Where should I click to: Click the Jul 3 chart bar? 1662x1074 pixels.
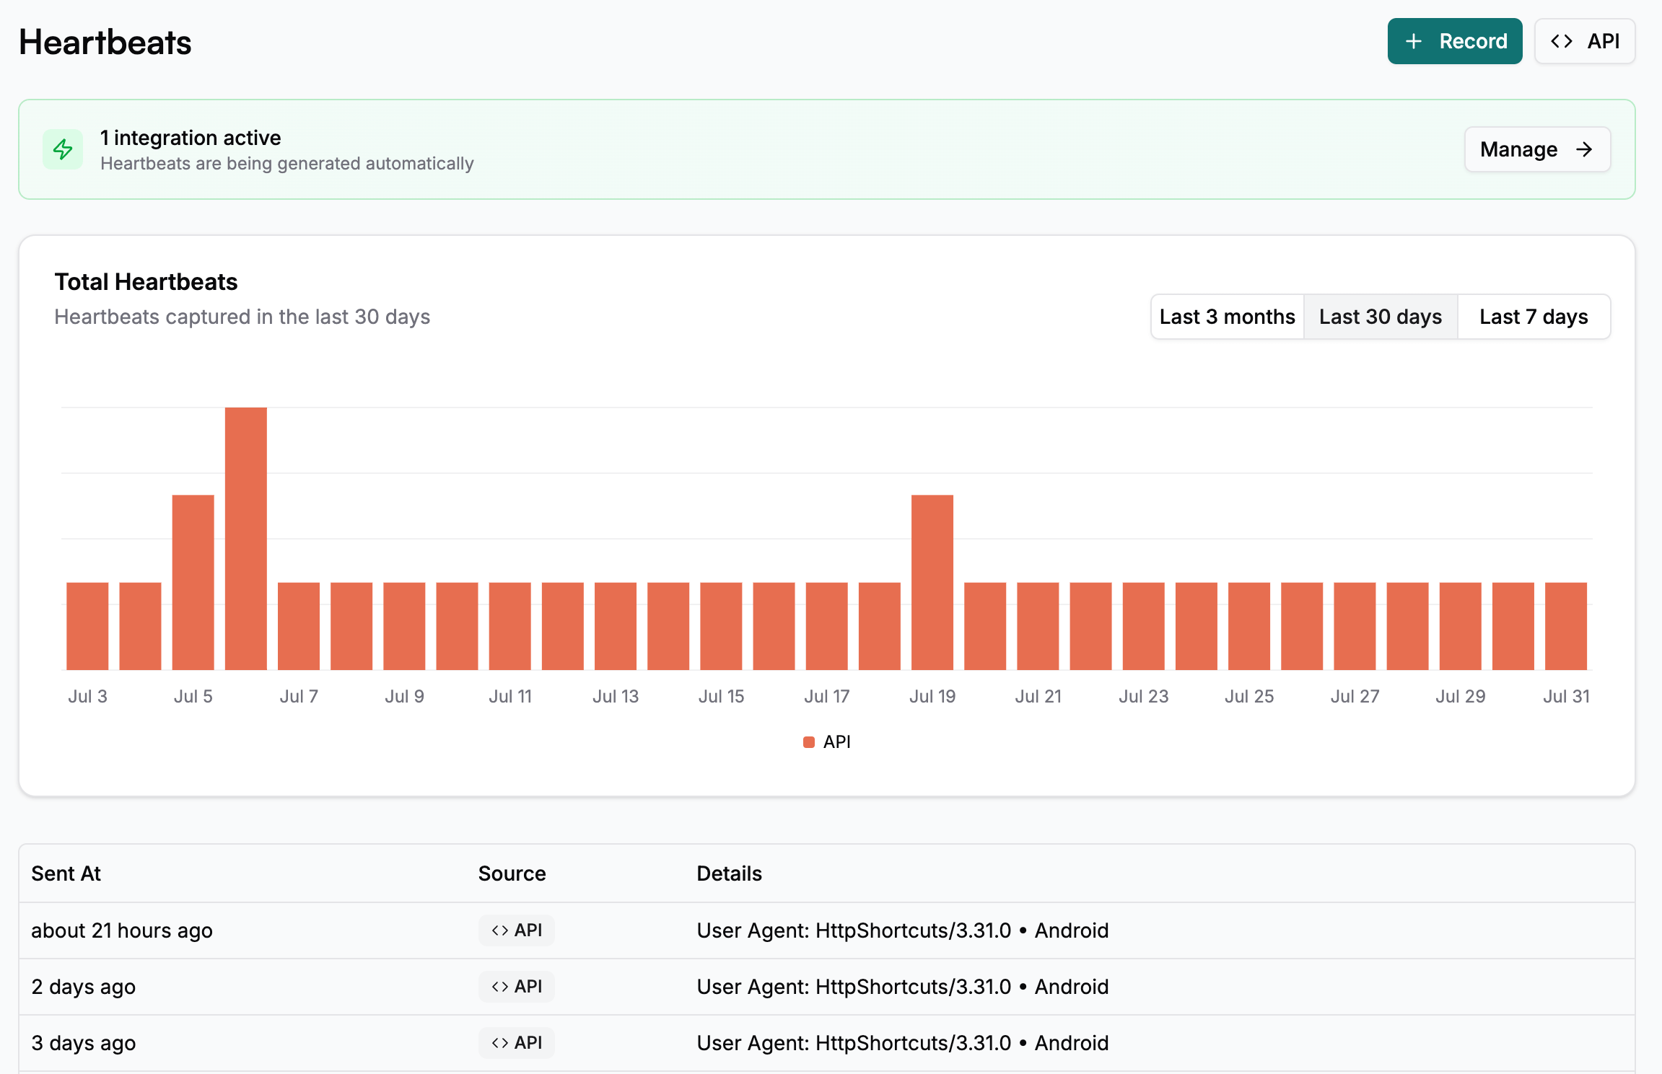pyautogui.click(x=87, y=626)
